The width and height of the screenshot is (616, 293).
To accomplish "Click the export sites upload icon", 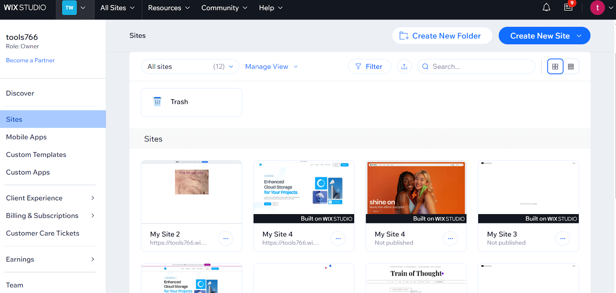I will coord(404,67).
